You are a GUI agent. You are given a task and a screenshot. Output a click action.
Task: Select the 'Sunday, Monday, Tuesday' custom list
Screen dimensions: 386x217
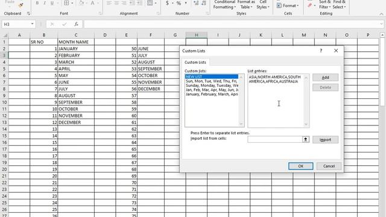(212, 86)
